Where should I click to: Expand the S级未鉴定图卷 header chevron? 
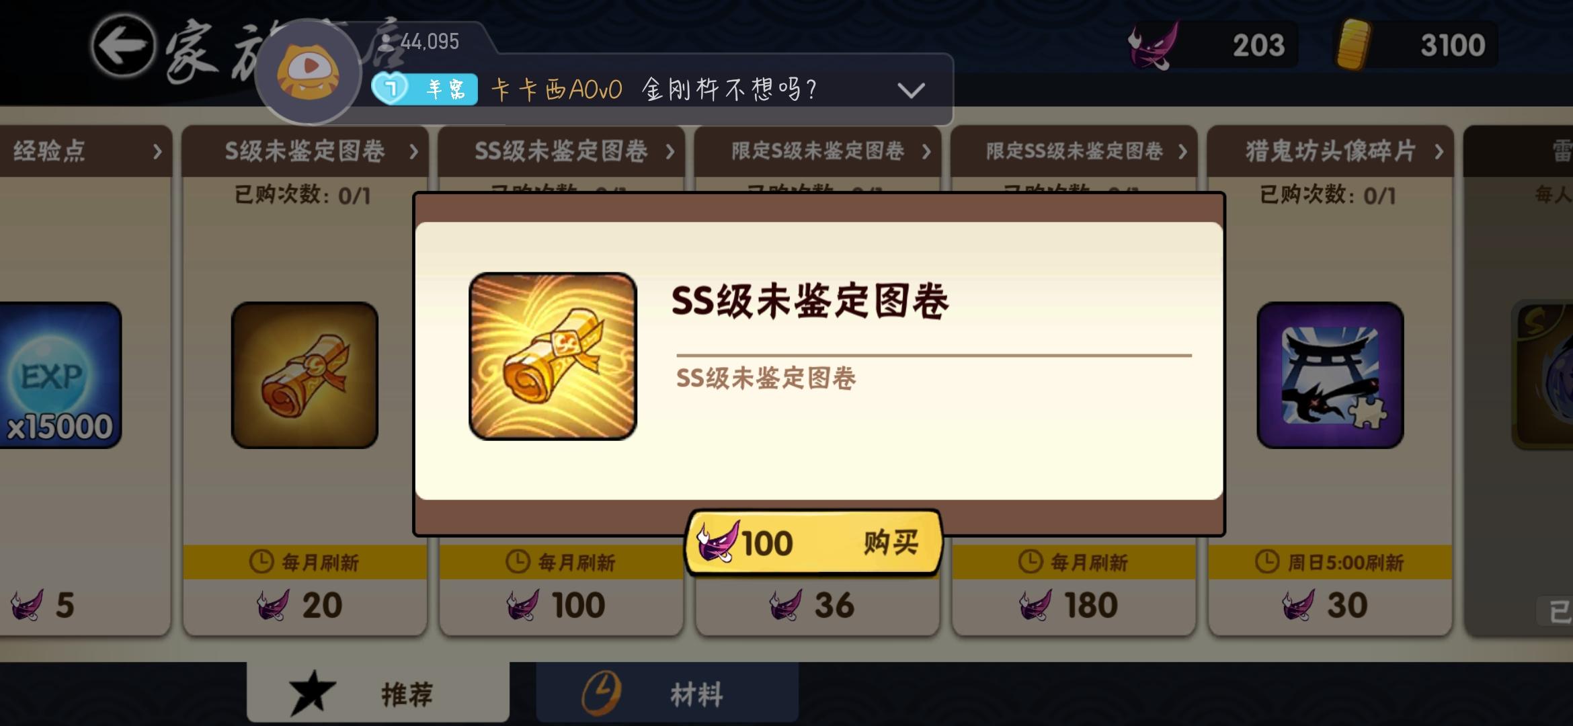pos(414,152)
